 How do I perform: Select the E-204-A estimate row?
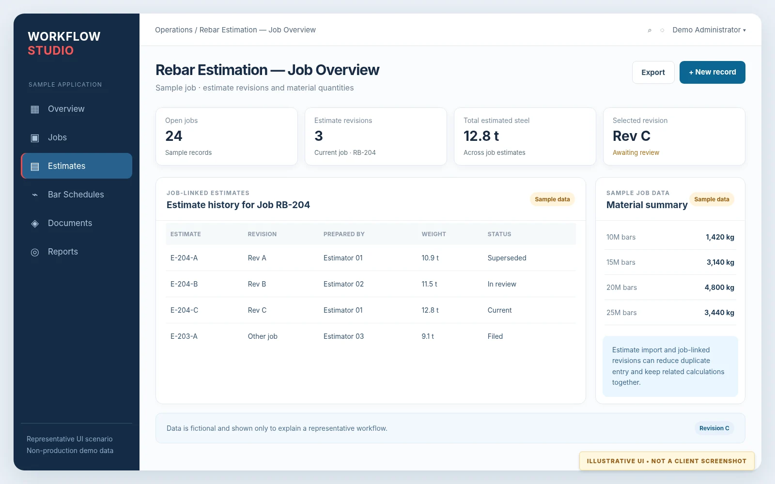(371, 258)
